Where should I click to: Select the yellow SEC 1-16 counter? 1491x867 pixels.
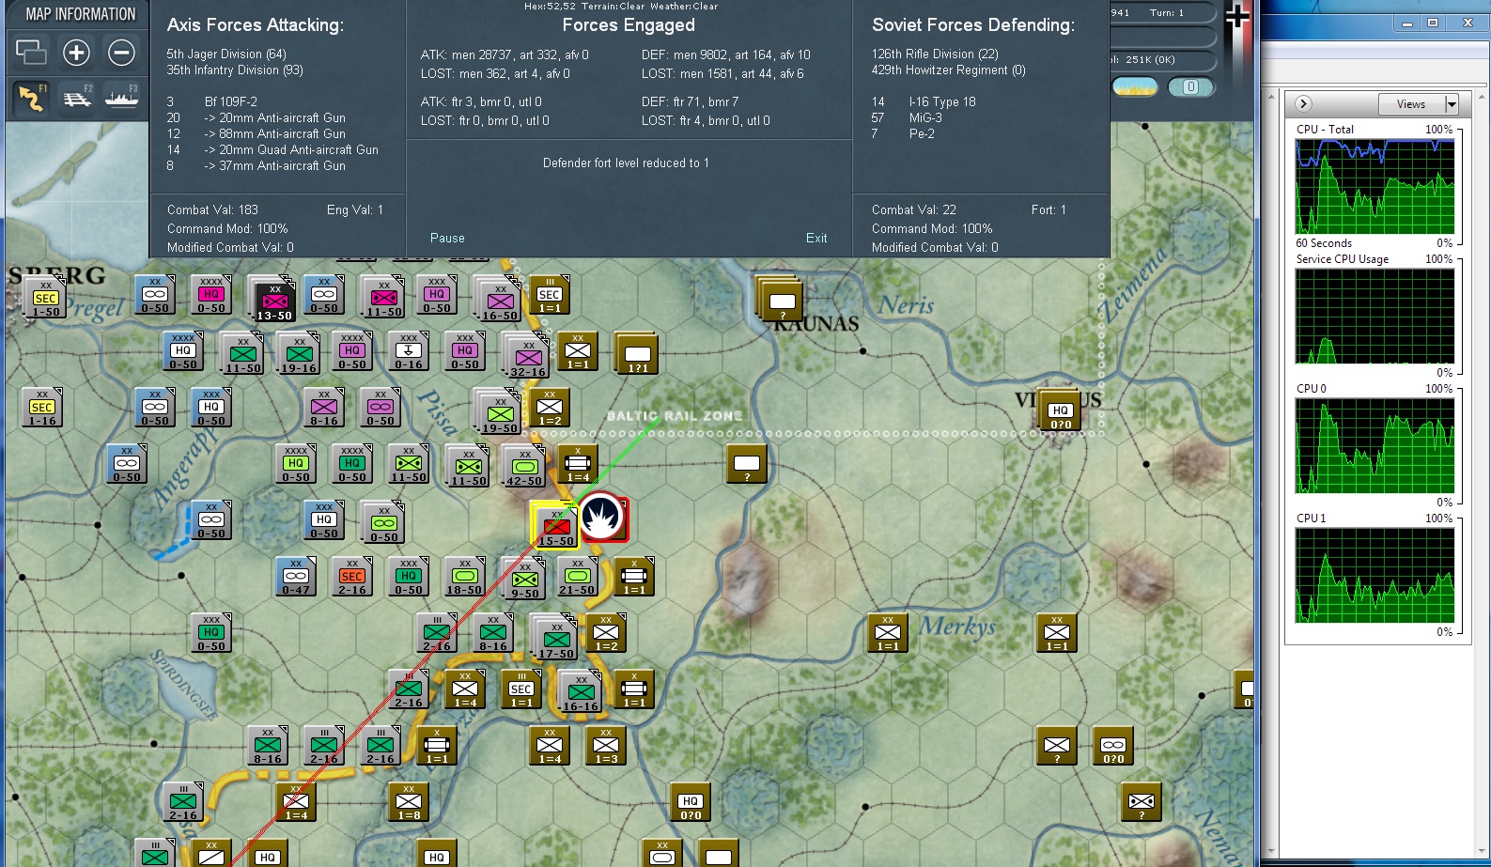(42, 408)
